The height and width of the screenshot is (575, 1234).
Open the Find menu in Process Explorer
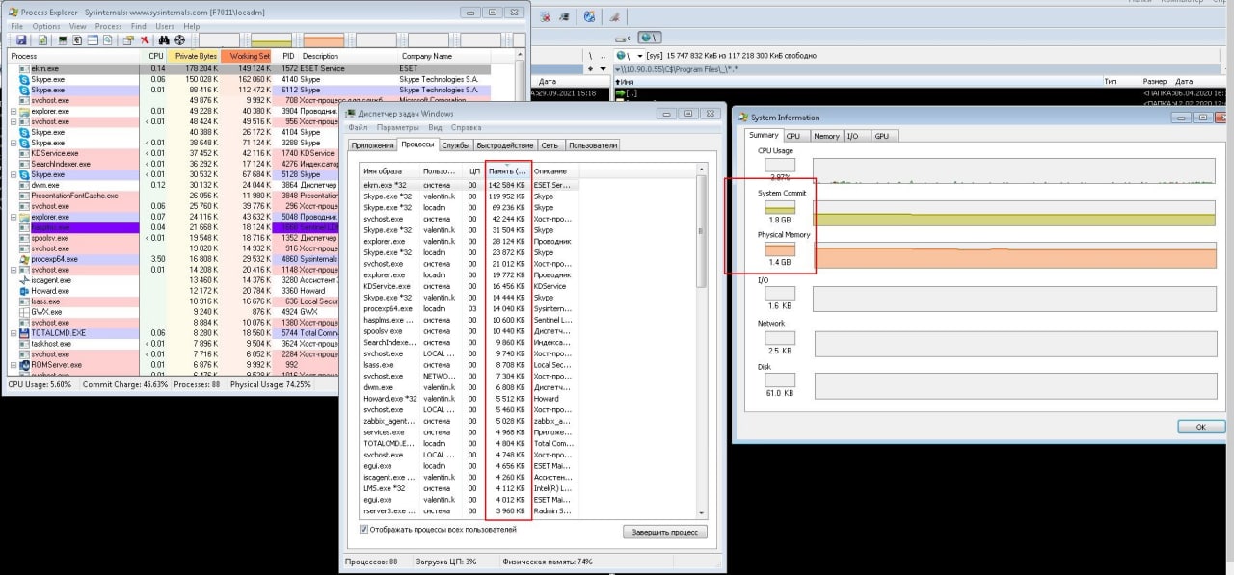[x=139, y=26]
